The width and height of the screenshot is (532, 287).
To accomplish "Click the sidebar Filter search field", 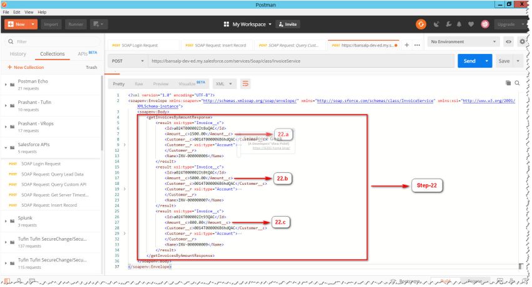I will click(53, 41).
